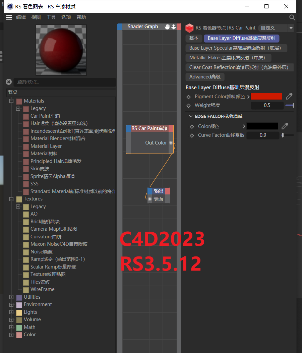The image size is (302, 353).
Task: Expand the Utilities category
Action: (x=11, y=297)
